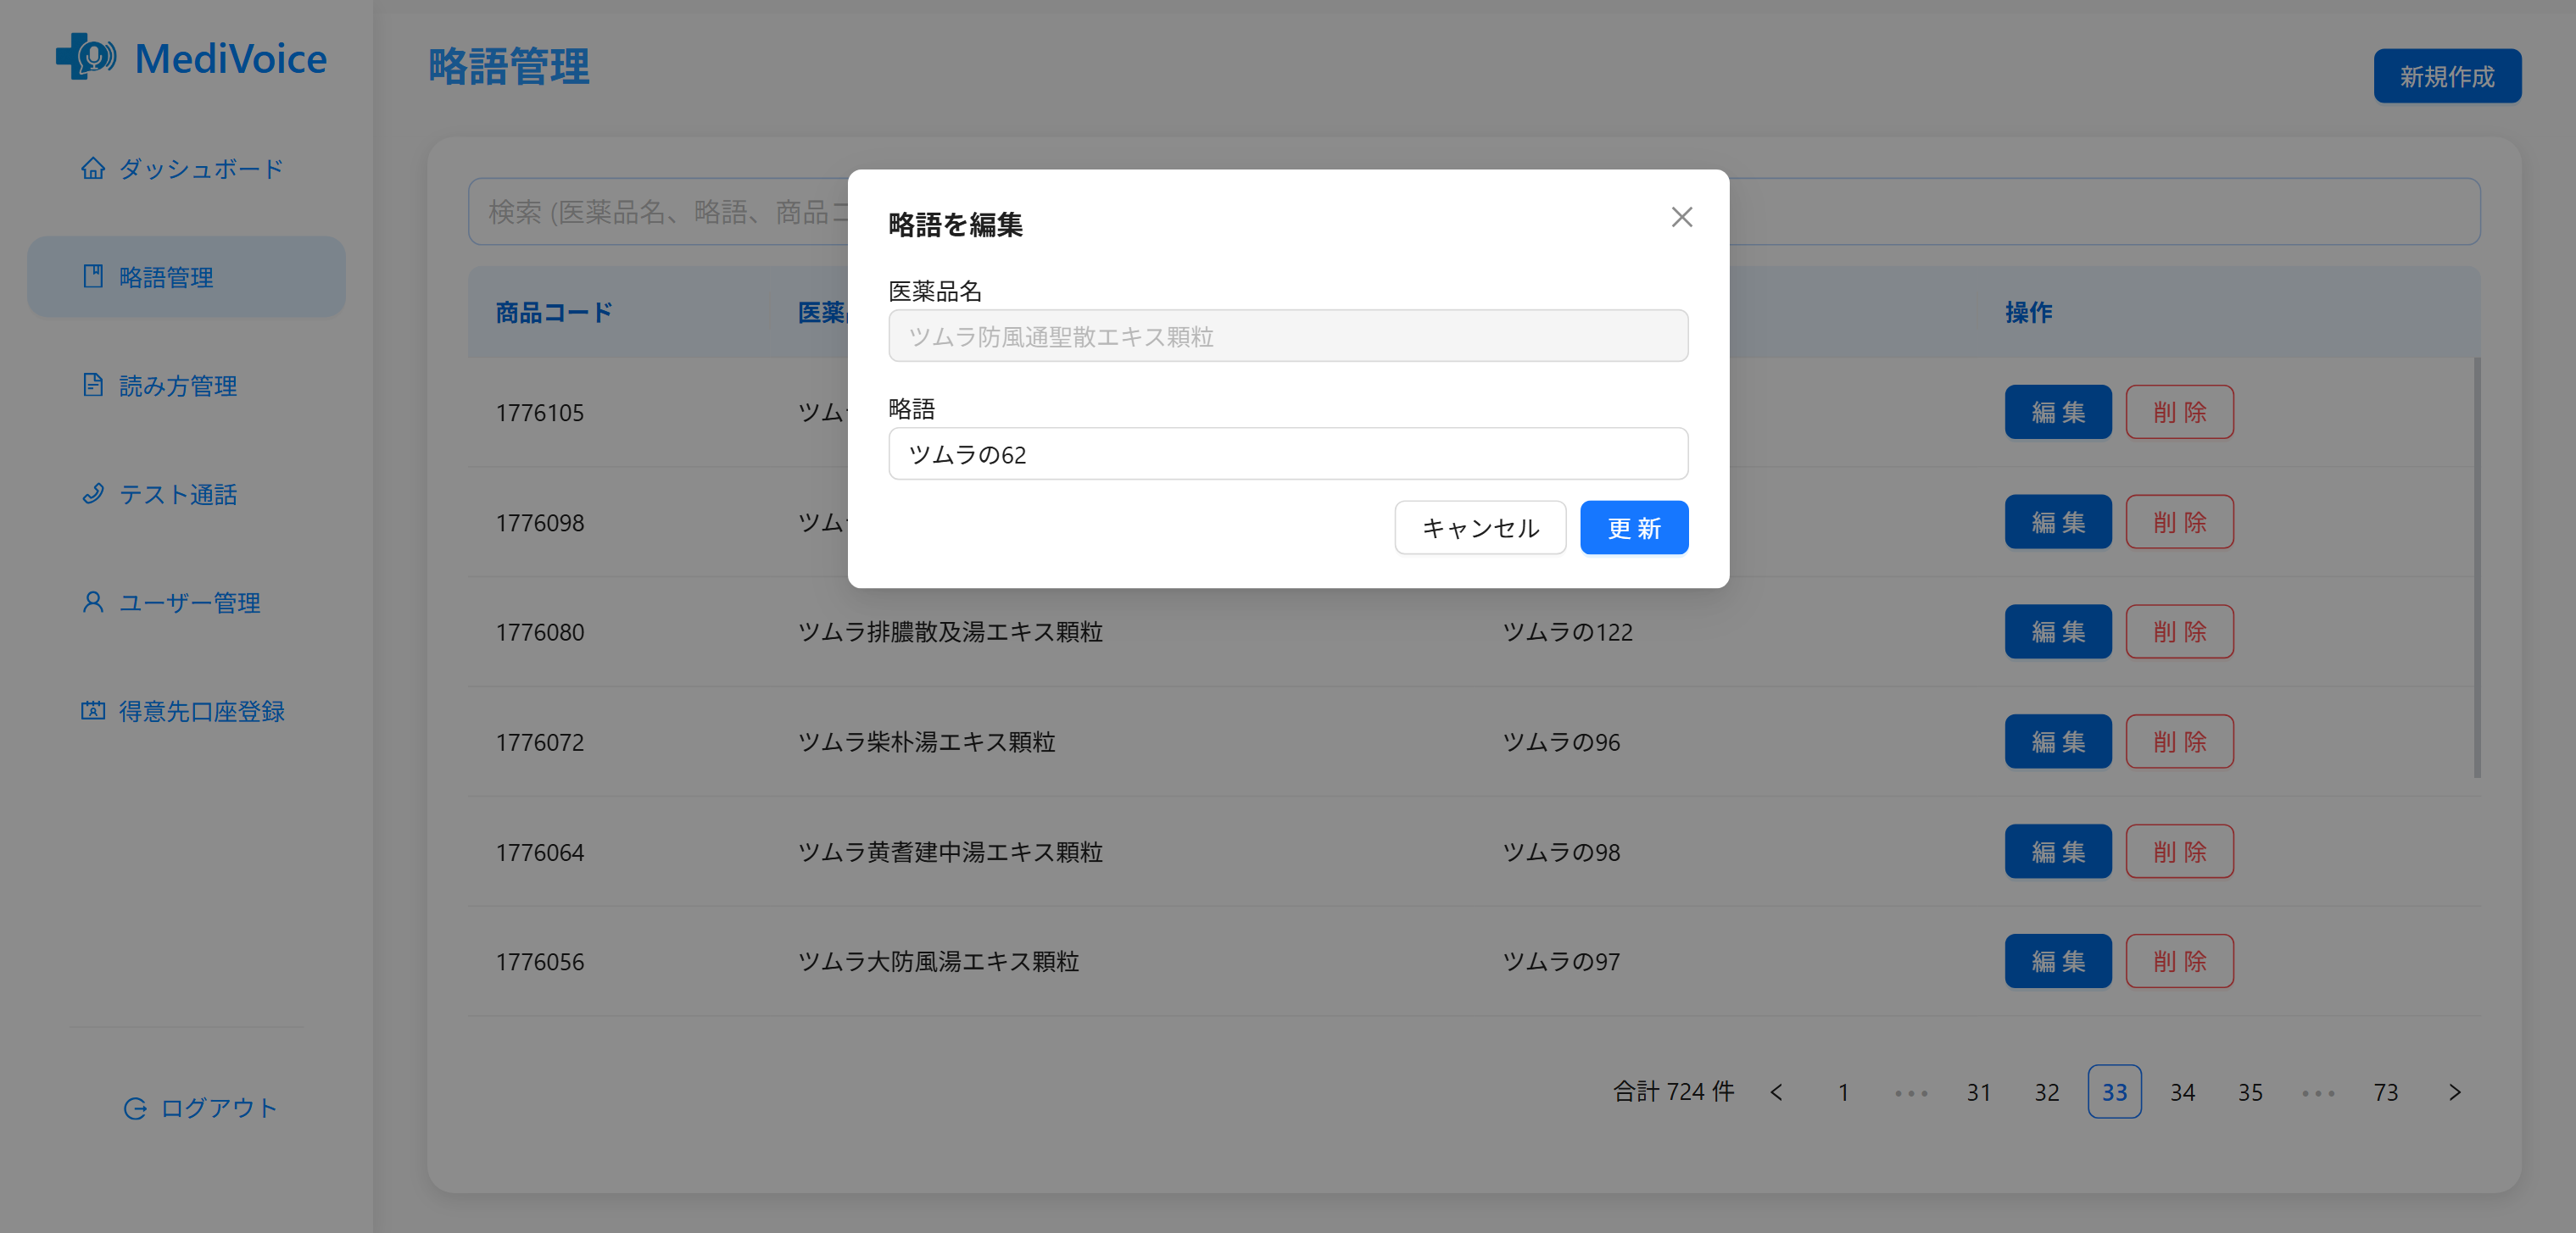Open 得意先口座登録 via its badge icon
Viewport: 2576px width, 1233px height.
pos(93,710)
